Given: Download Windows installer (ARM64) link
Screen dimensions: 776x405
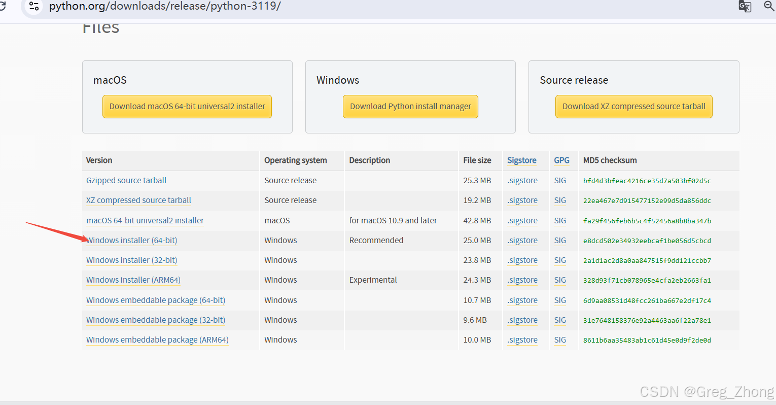Looking at the screenshot, I should click(133, 280).
